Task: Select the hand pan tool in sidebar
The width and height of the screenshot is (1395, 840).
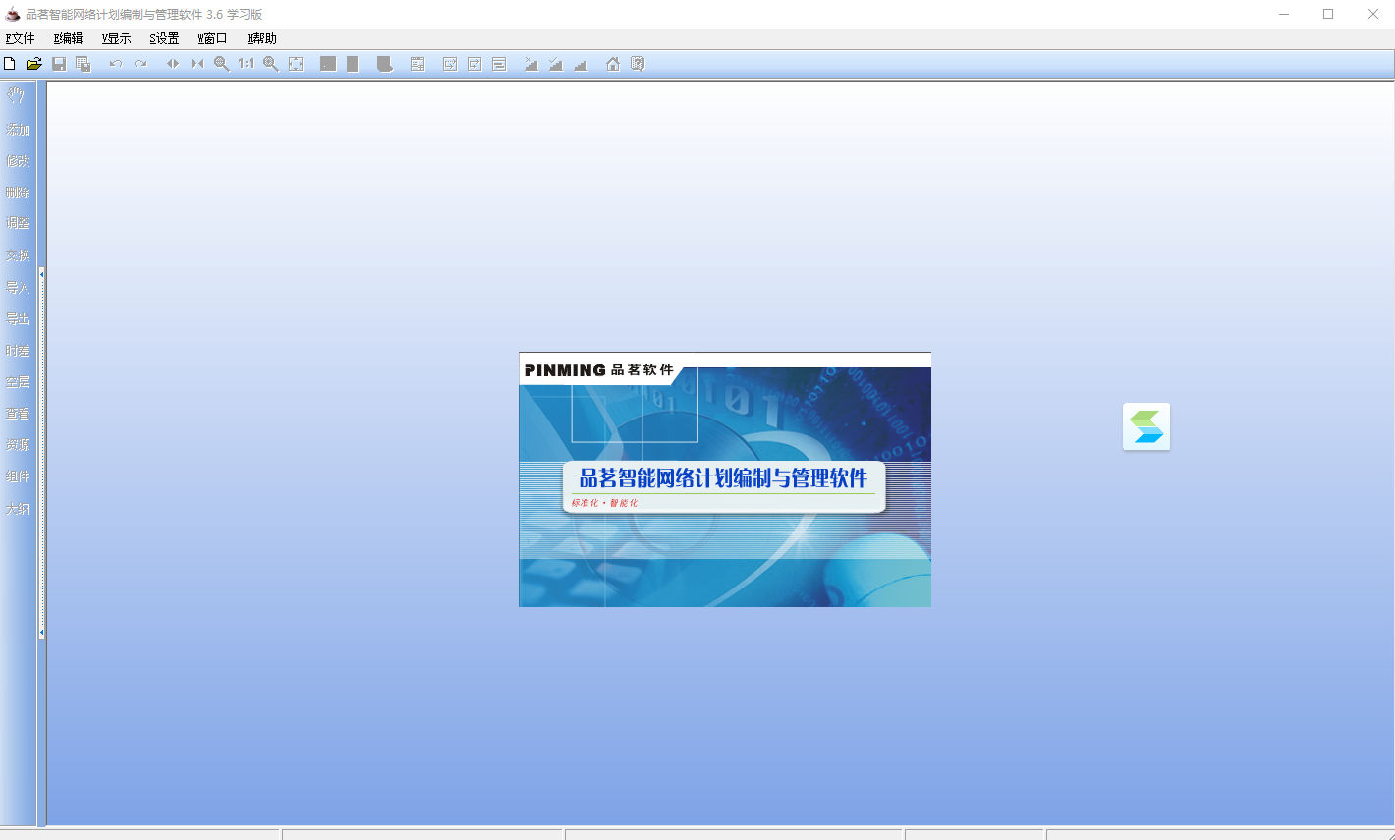Action: [x=17, y=96]
